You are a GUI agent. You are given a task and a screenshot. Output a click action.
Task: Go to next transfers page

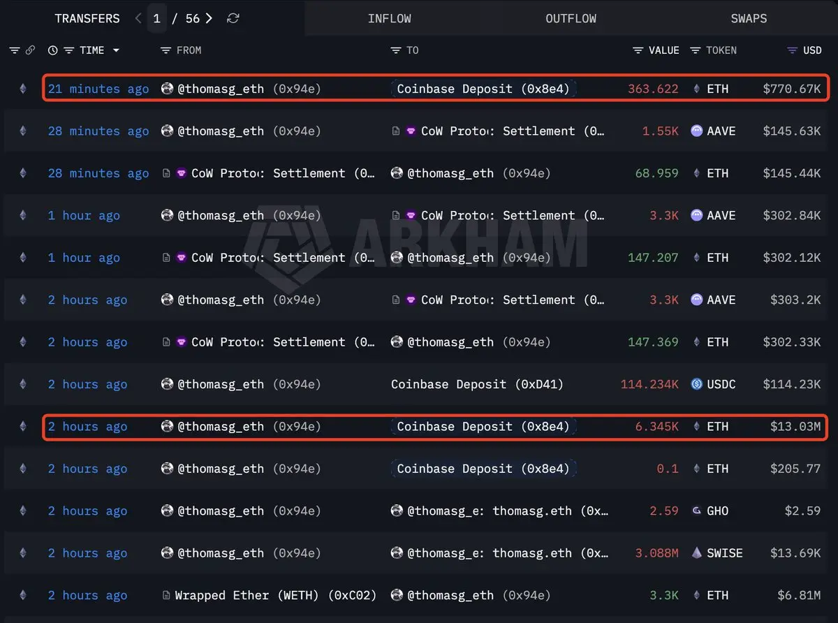pyautogui.click(x=209, y=19)
